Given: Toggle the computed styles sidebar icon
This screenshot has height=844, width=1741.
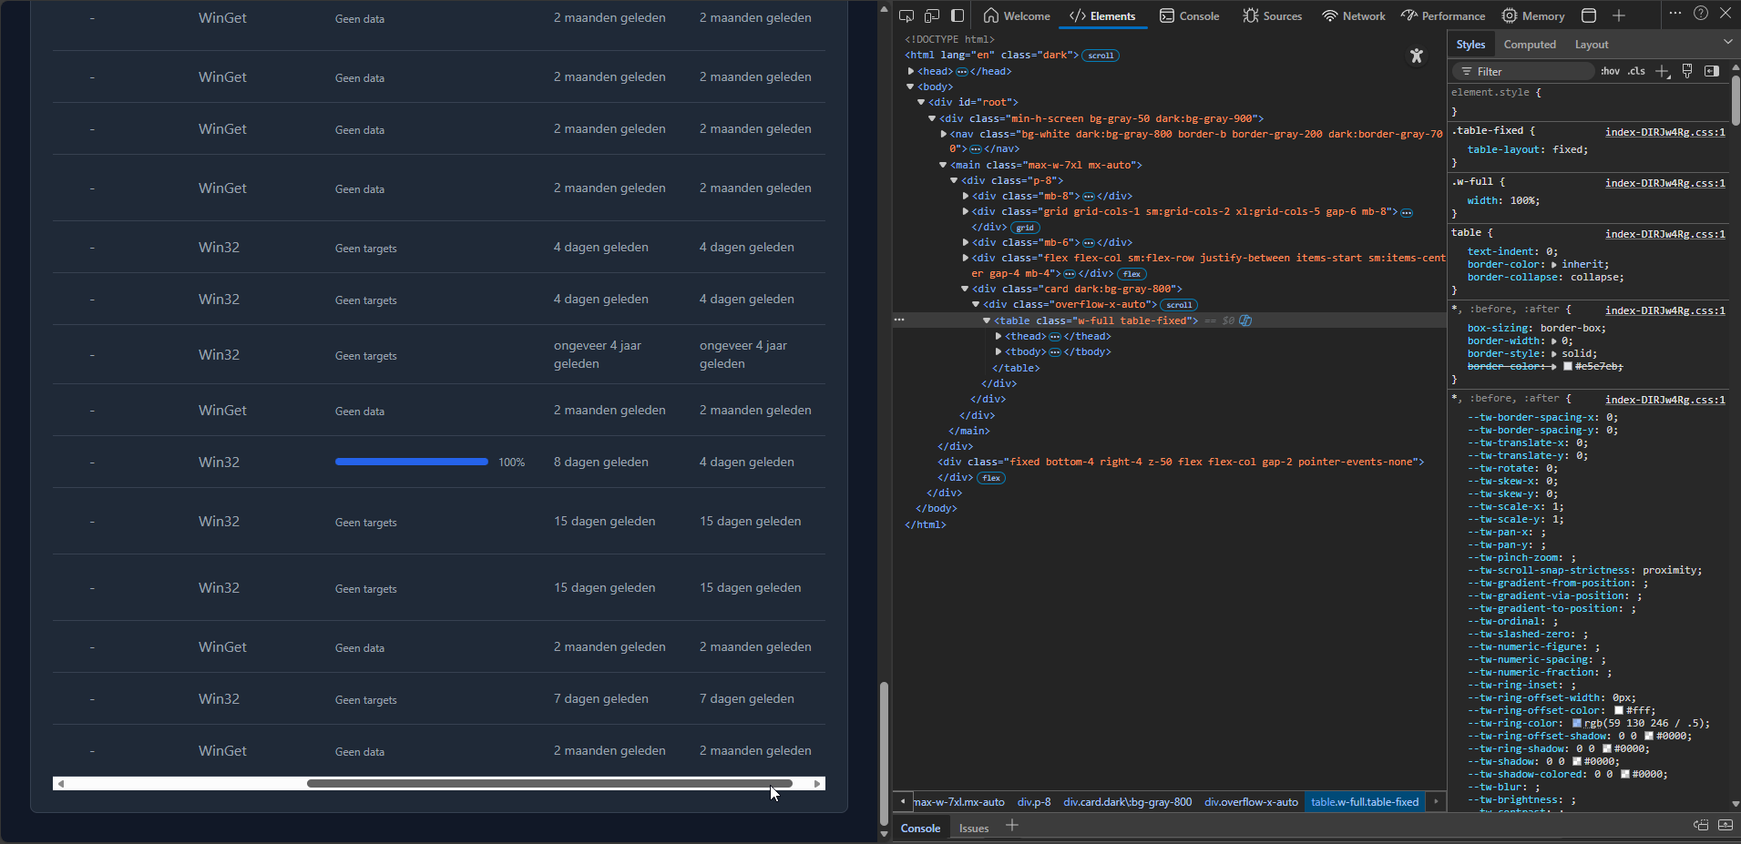Looking at the screenshot, I should pyautogui.click(x=1712, y=71).
